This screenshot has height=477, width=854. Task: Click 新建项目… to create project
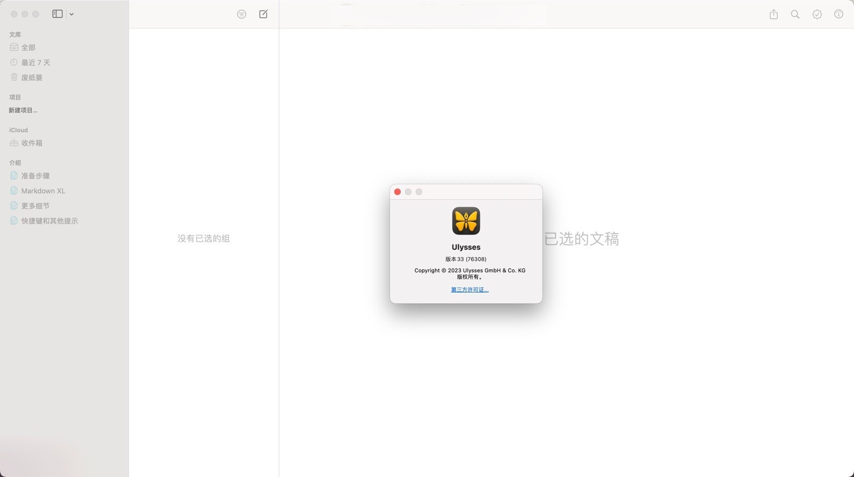pos(23,110)
